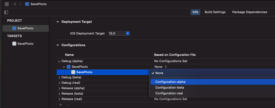Open the iOS Deployment Target 15.0 dropdown
275x108 pixels.
click(119, 33)
